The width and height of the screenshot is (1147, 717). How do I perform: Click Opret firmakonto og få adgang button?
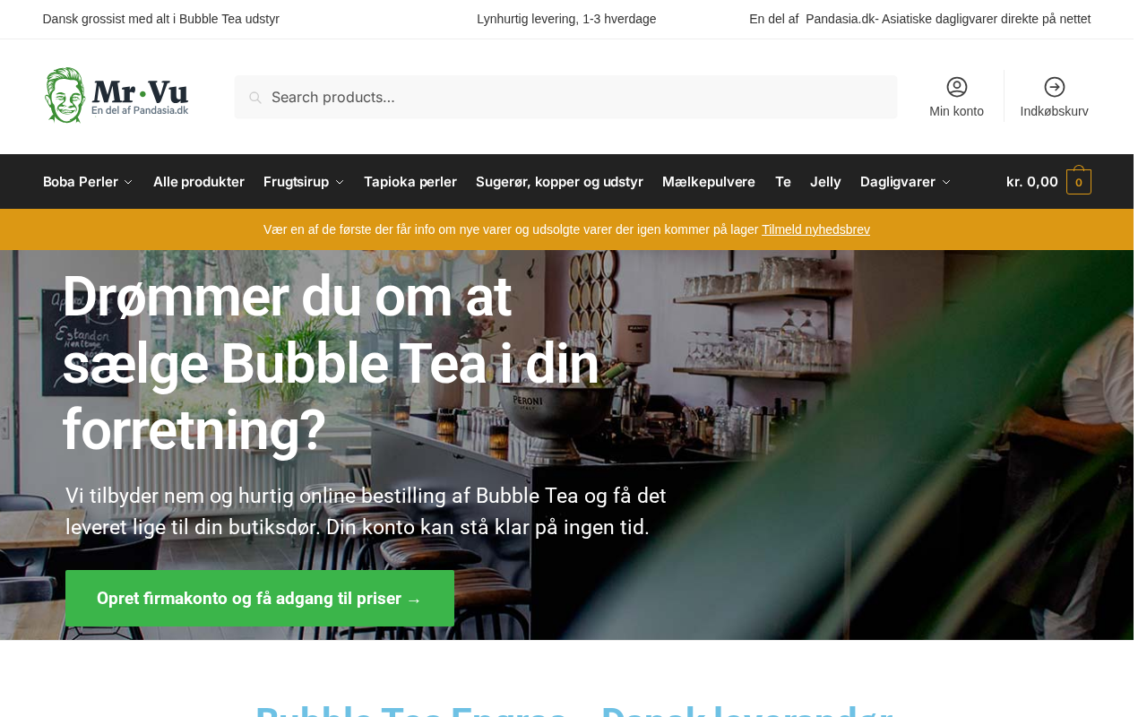coord(260,598)
